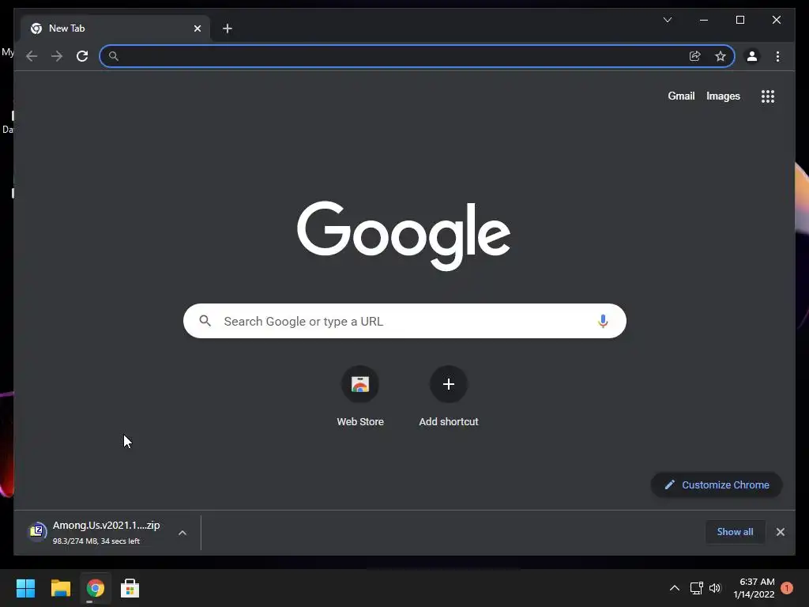Open a new tab with plus button
The height and width of the screenshot is (607, 809).
228,28
